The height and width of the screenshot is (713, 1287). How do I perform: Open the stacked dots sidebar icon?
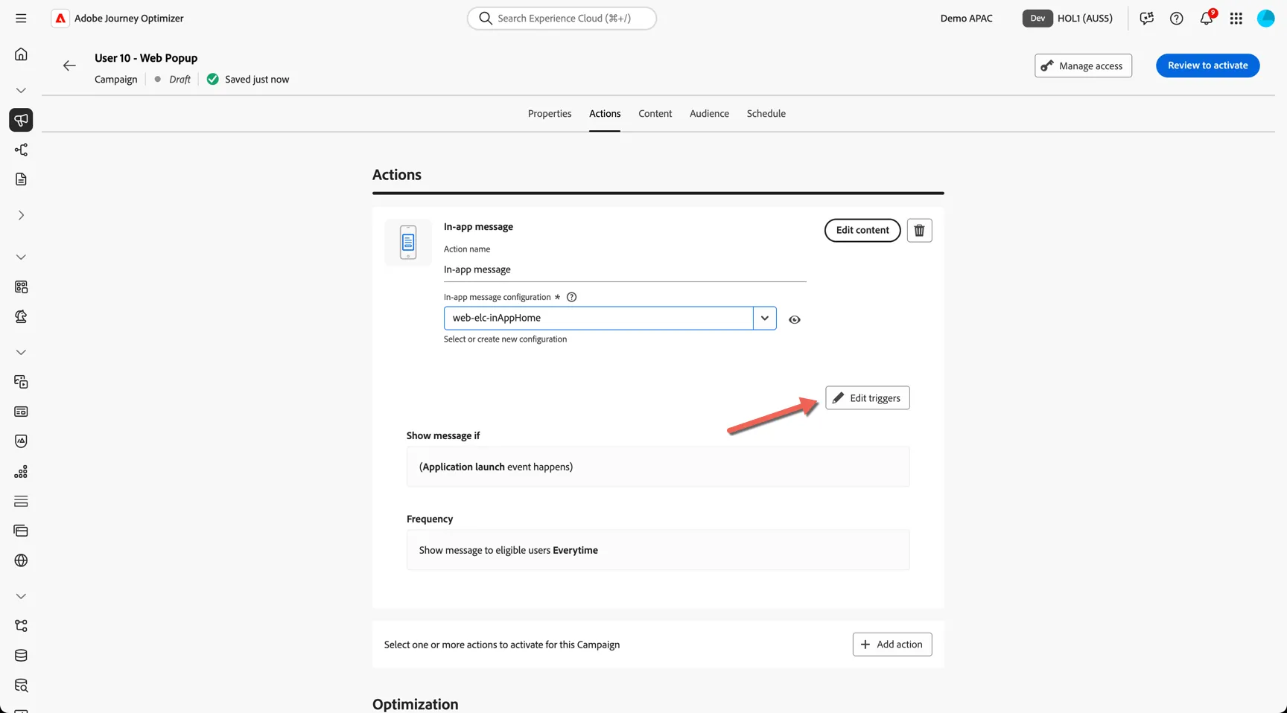coord(21,471)
